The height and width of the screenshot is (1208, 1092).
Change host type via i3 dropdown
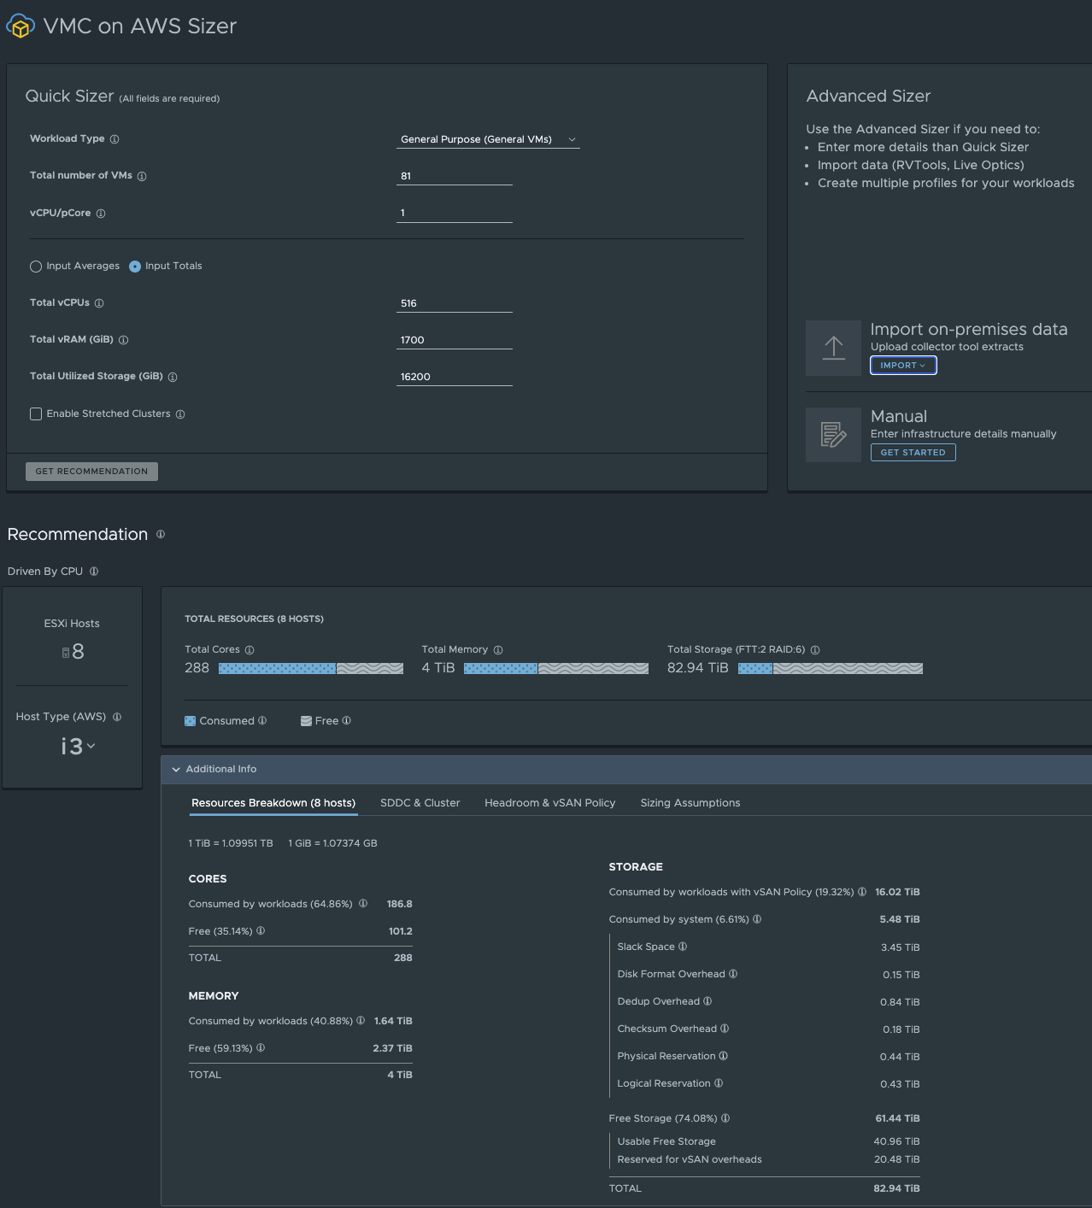[78, 746]
